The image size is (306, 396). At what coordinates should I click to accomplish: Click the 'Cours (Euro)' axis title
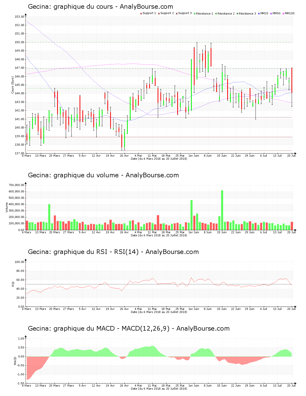[12, 85]
